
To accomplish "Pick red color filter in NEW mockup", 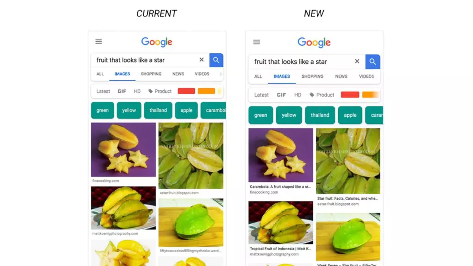I will pos(350,95).
